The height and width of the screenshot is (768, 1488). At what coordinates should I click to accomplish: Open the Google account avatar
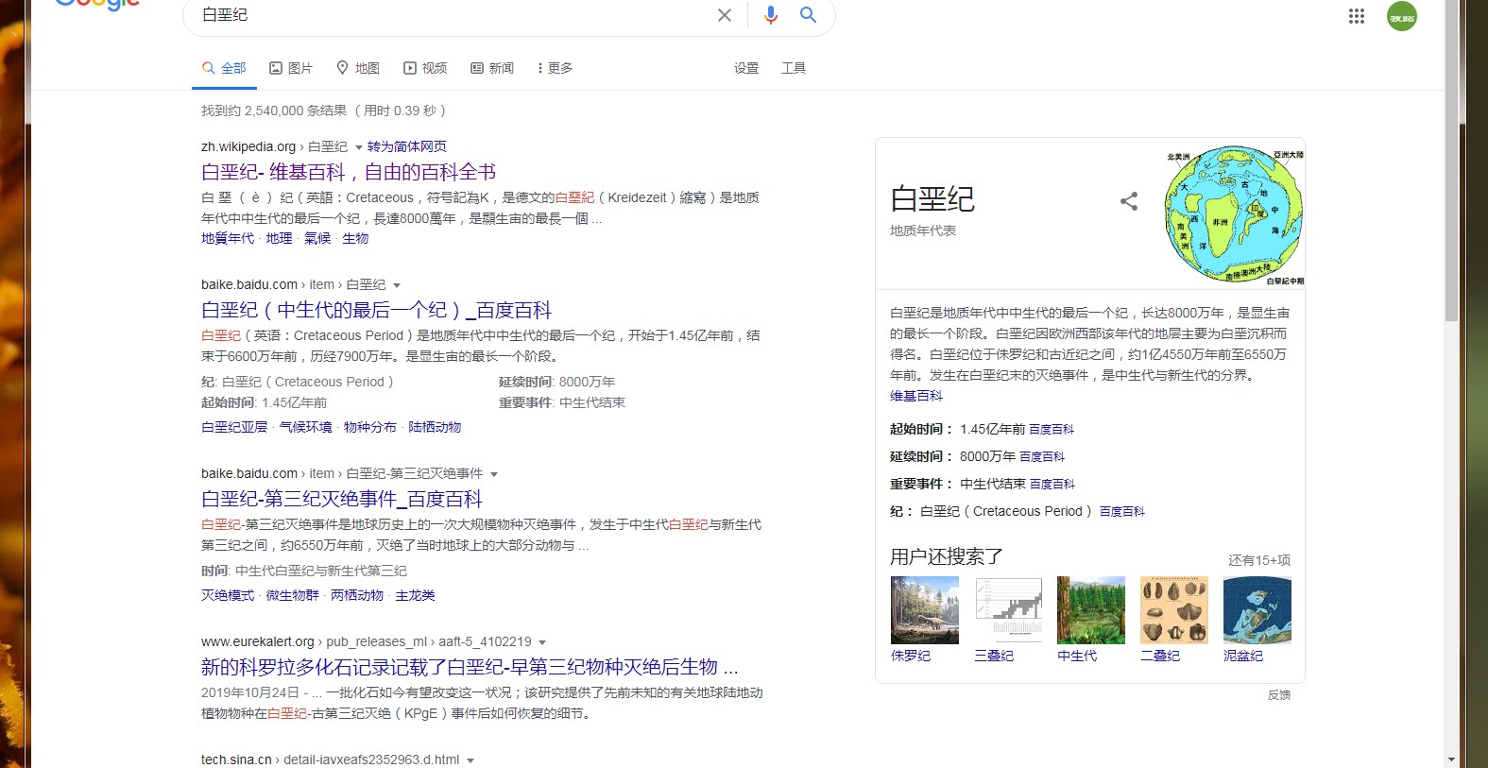1402,16
